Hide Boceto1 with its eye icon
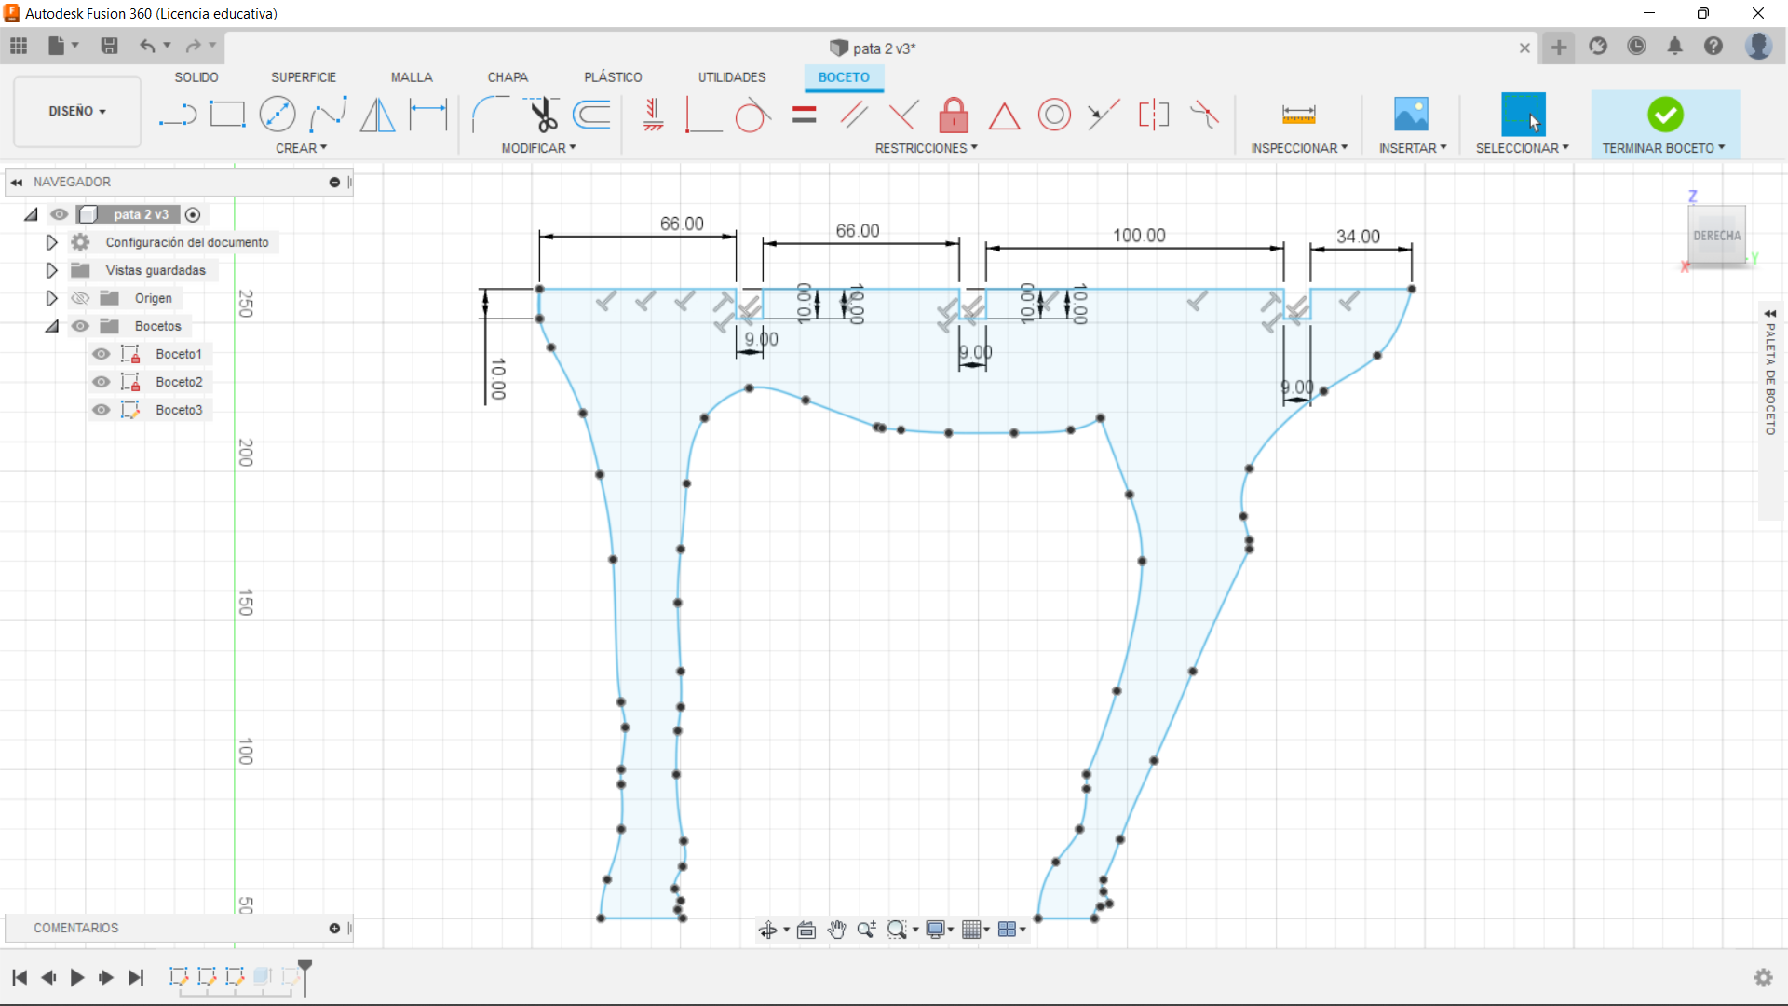 [102, 354]
